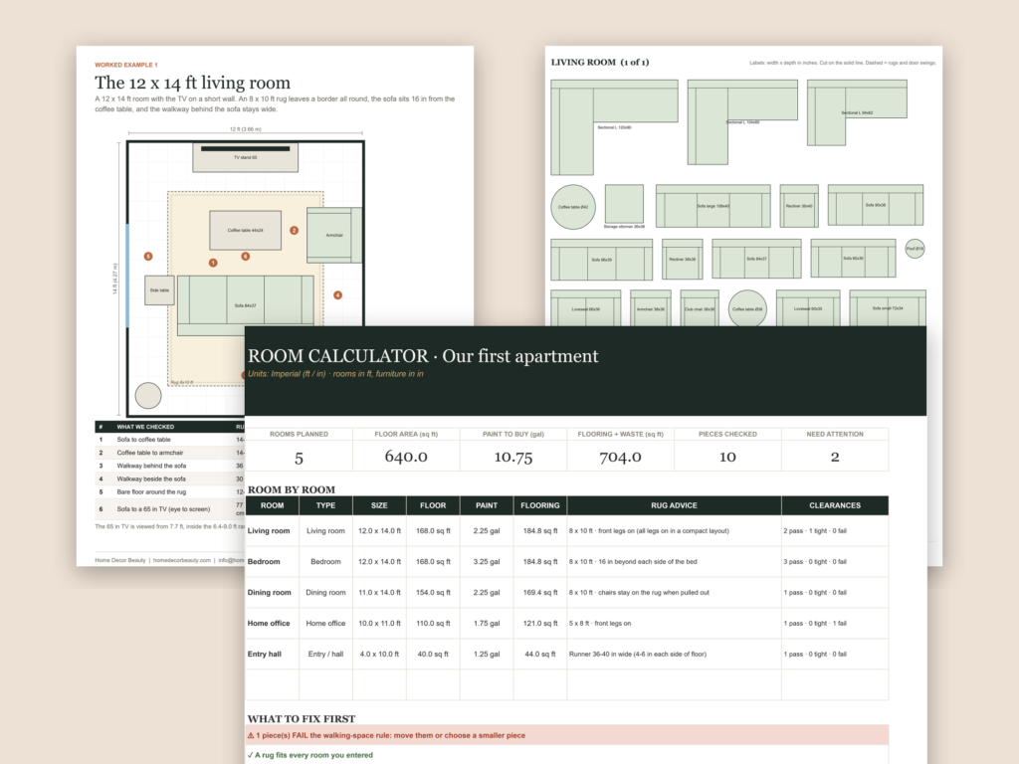This screenshot has width=1019, height=764.
Task: Click the 'Units: Imperial (ft / in)' subtitle
Action: pos(335,374)
